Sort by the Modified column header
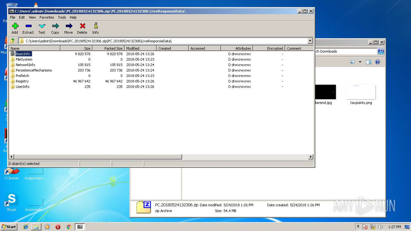 click(x=141, y=48)
